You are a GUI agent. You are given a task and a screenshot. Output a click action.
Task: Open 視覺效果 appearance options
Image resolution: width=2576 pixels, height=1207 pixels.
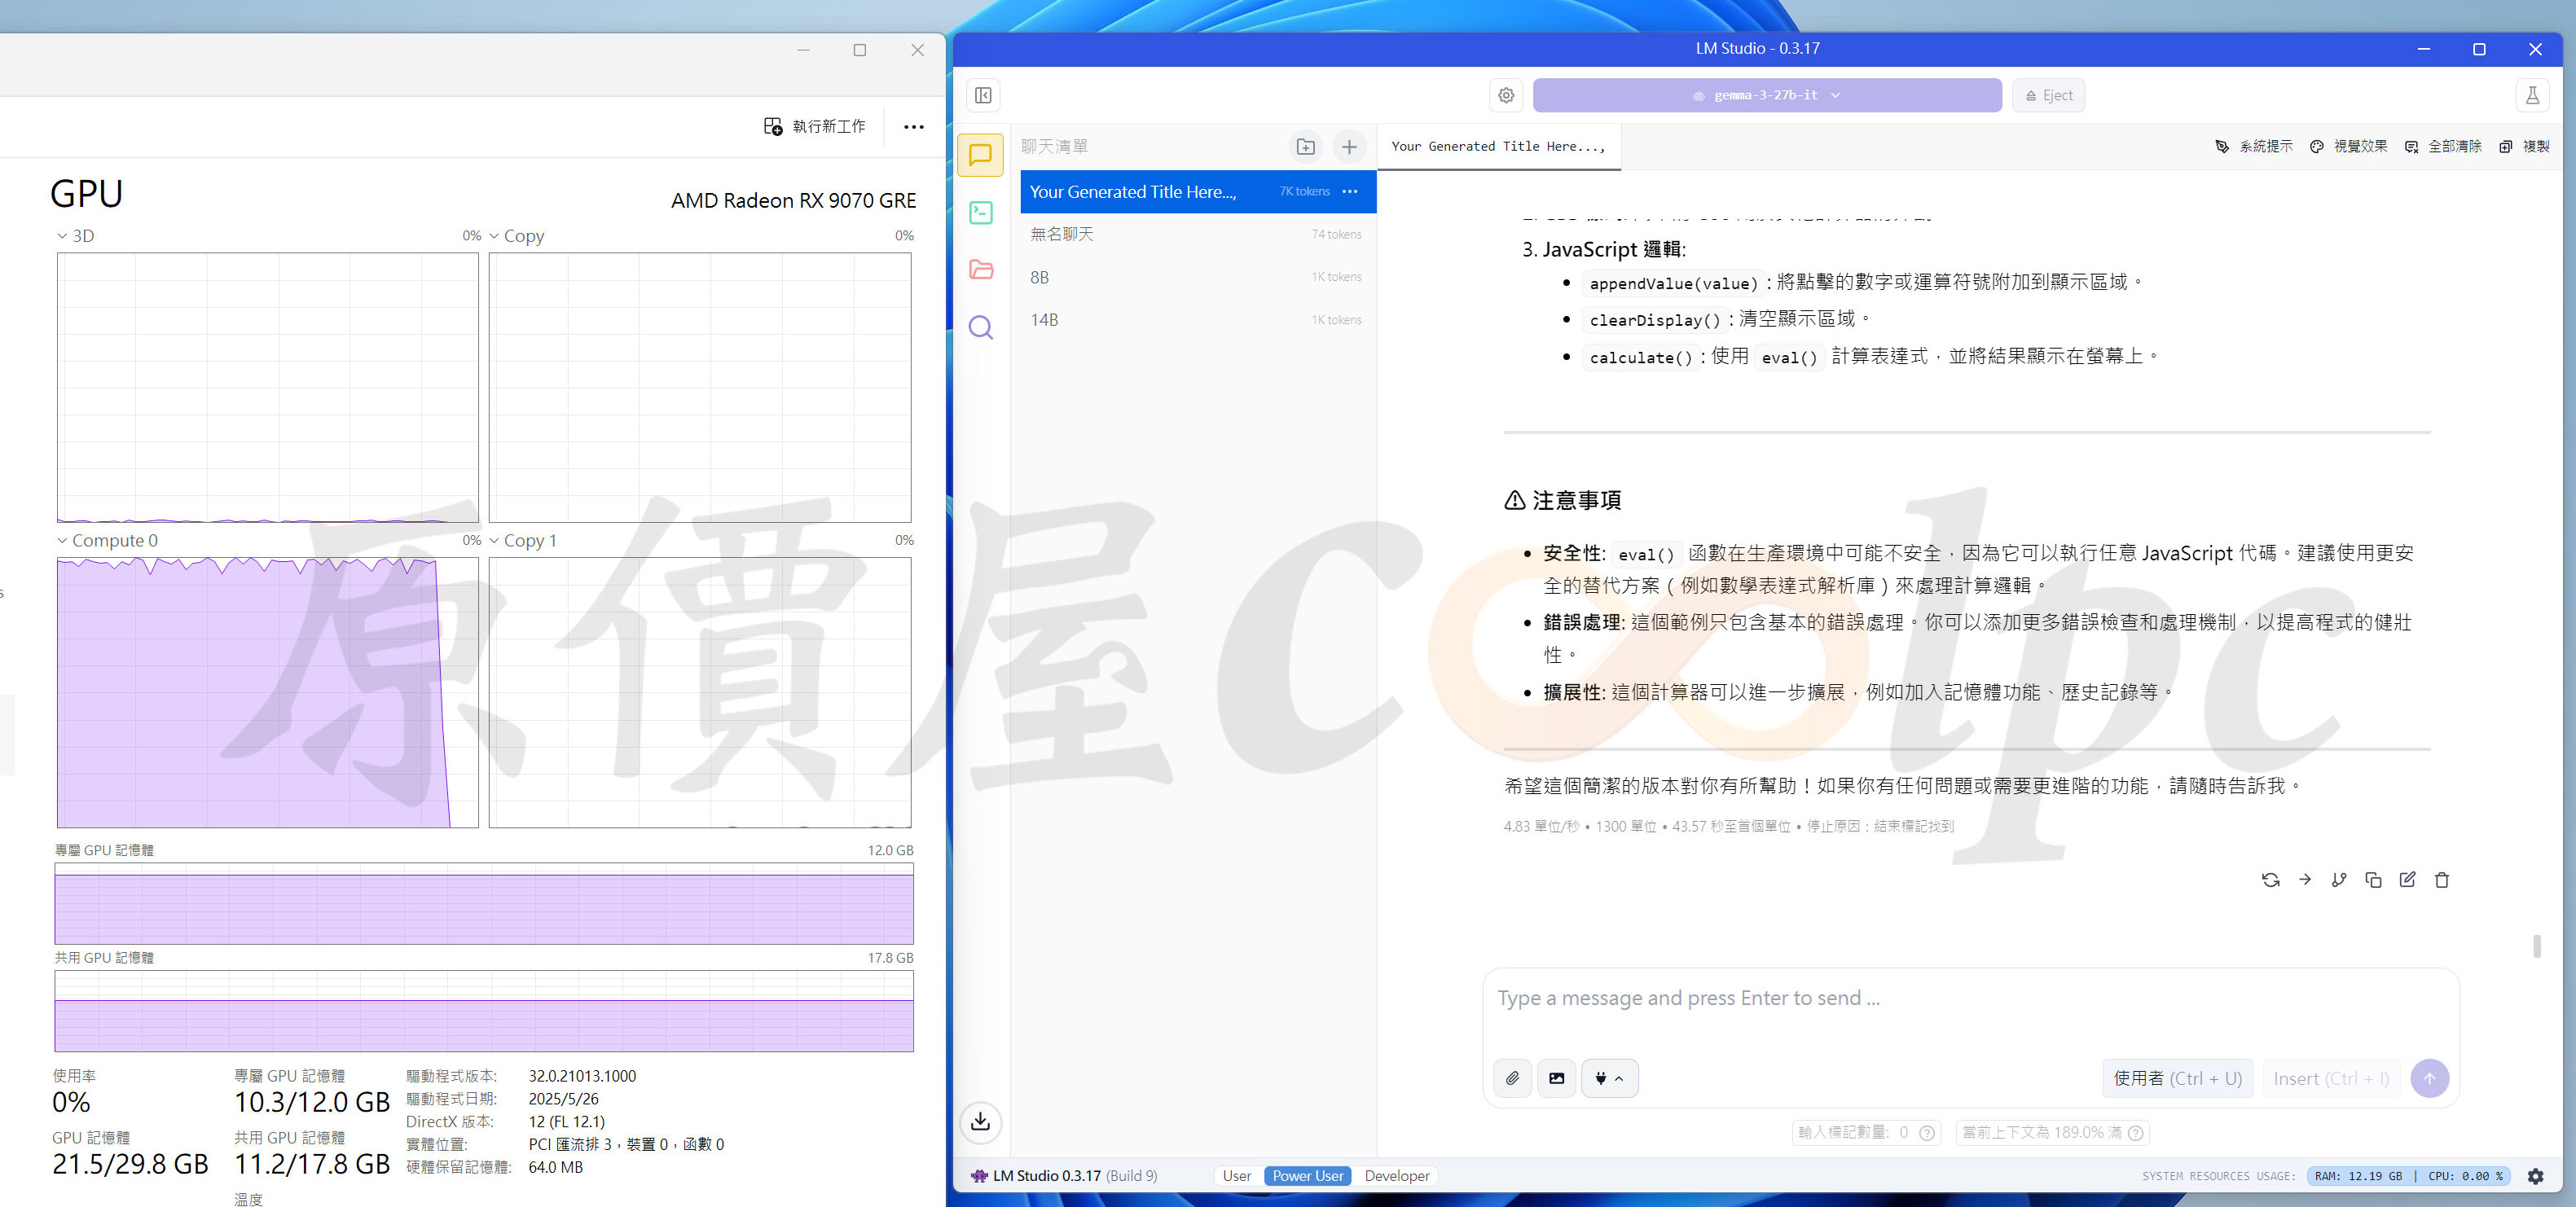point(2347,147)
